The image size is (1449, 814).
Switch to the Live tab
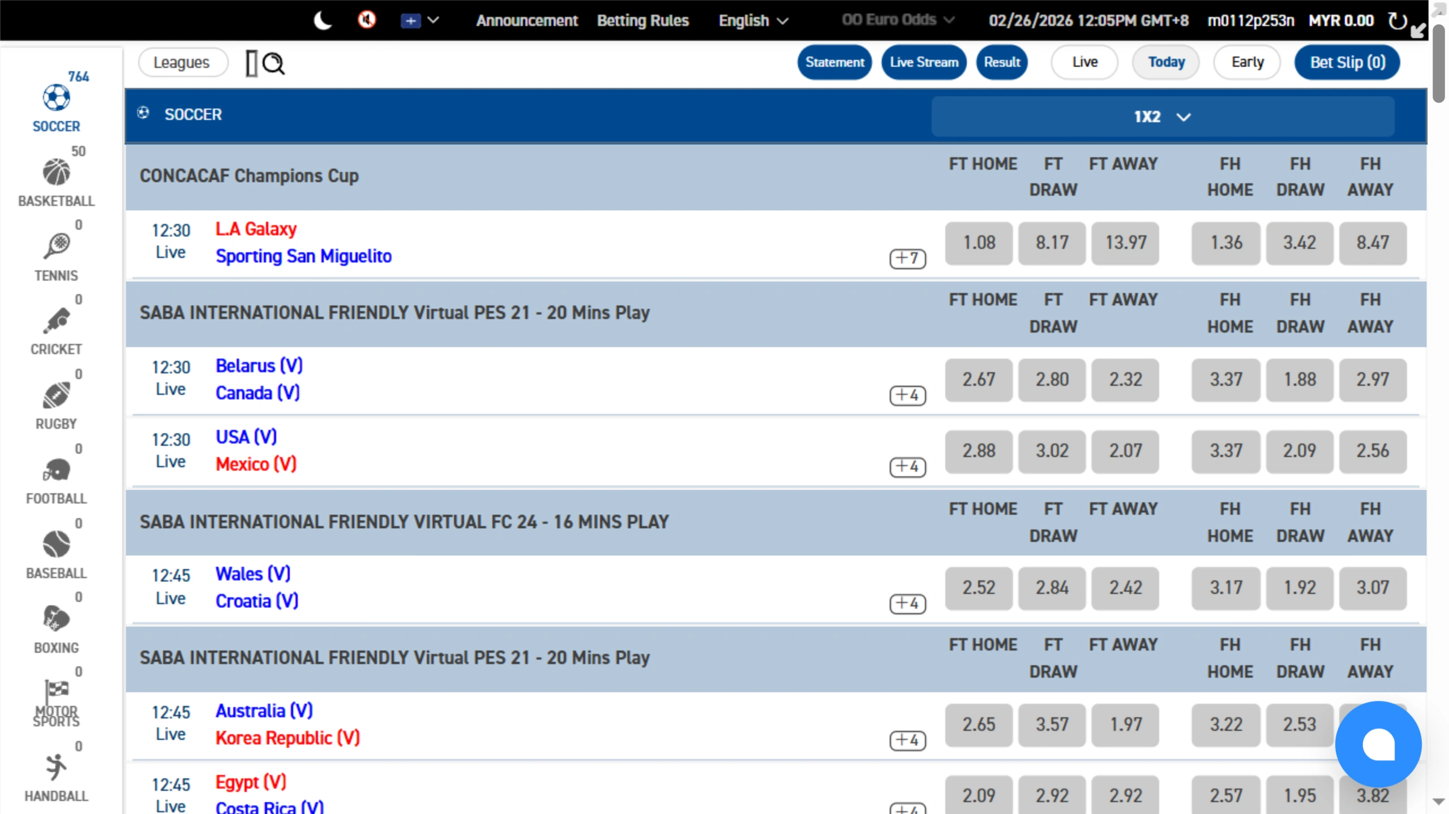(1084, 62)
